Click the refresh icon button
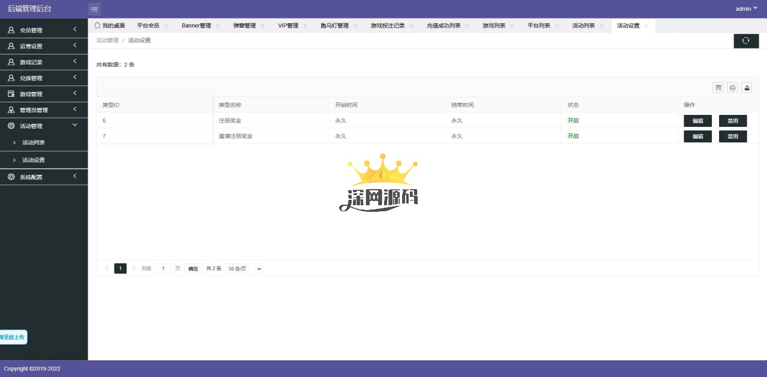 click(746, 41)
